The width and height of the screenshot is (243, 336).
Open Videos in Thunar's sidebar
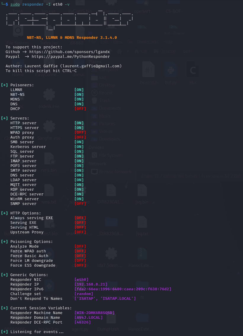coord(102,131)
